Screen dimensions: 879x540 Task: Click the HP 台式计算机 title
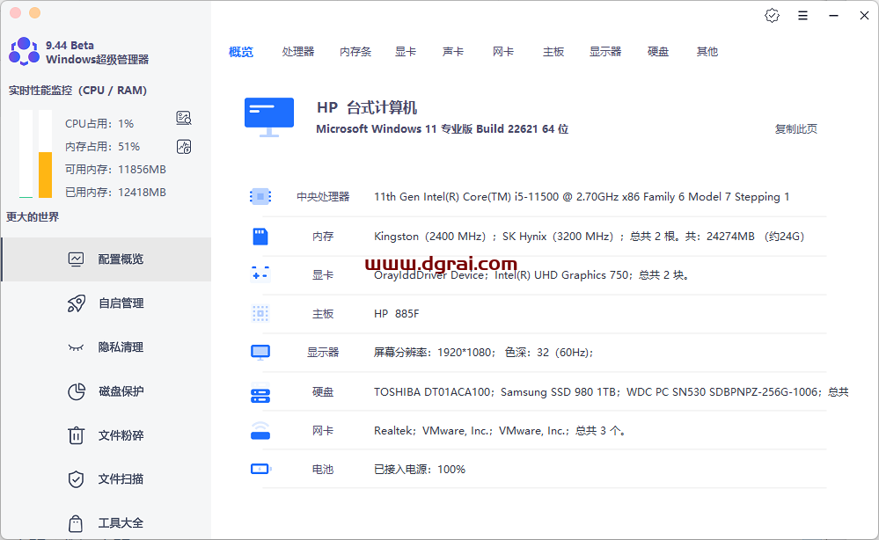click(367, 107)
